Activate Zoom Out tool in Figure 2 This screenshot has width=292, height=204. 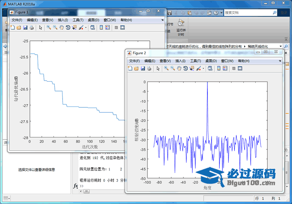[173, 69]
